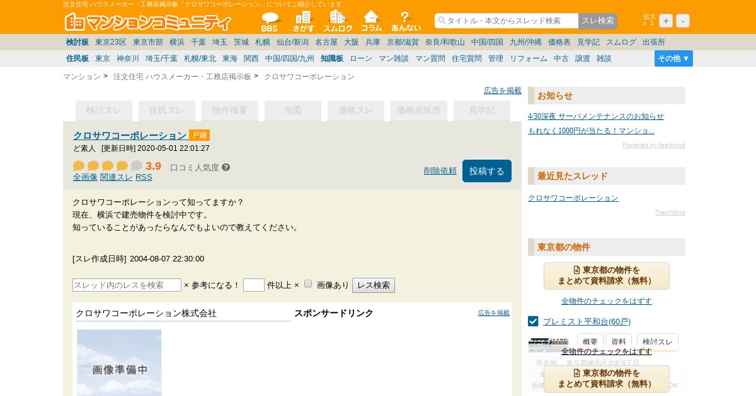Click the 画像準備中 thumbnail
756x396 pixels.
pos(119,363)
